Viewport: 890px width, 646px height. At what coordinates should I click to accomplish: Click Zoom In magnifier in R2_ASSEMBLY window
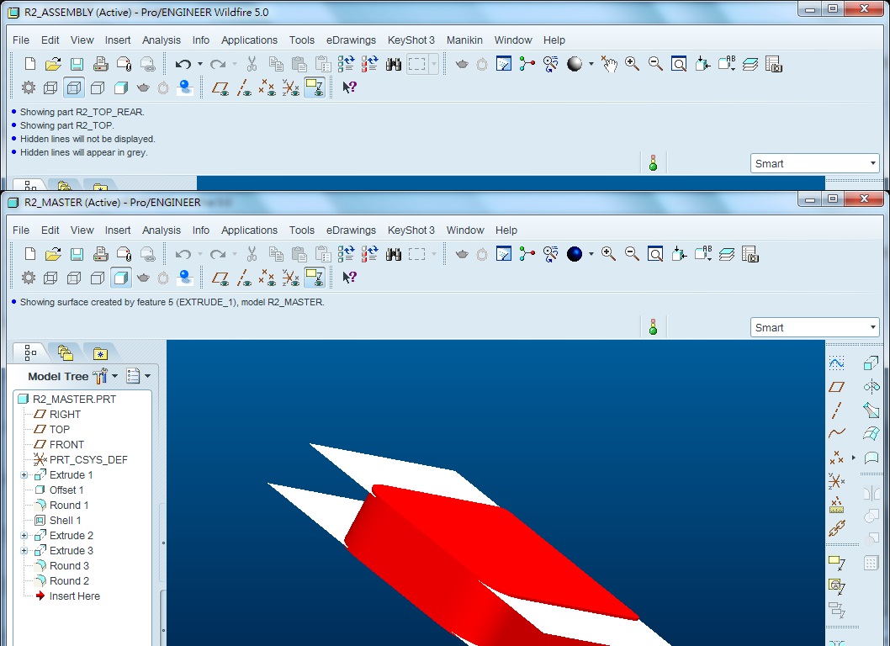pos(632,64)
